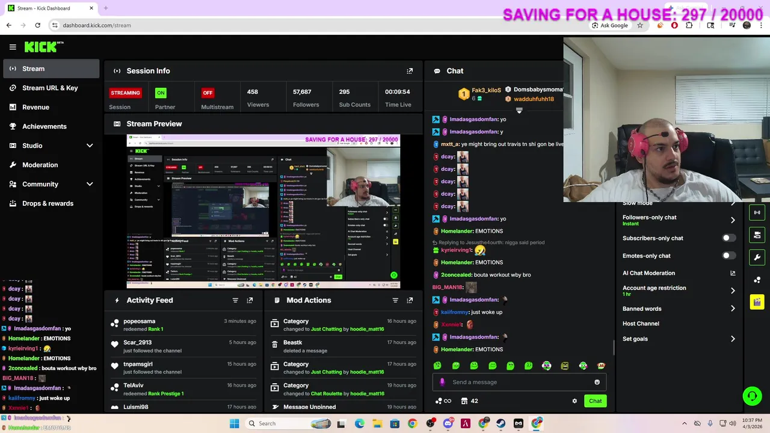The image size is (770, 433).
Task: Select the yellow calendar icon in right rail
Action: point(757,302)
